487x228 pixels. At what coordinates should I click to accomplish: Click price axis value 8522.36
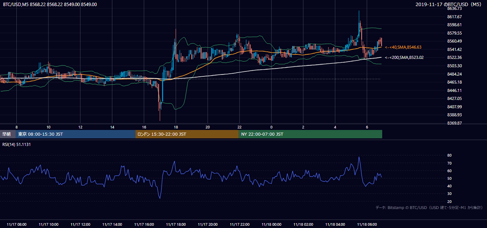click(455, 57)
